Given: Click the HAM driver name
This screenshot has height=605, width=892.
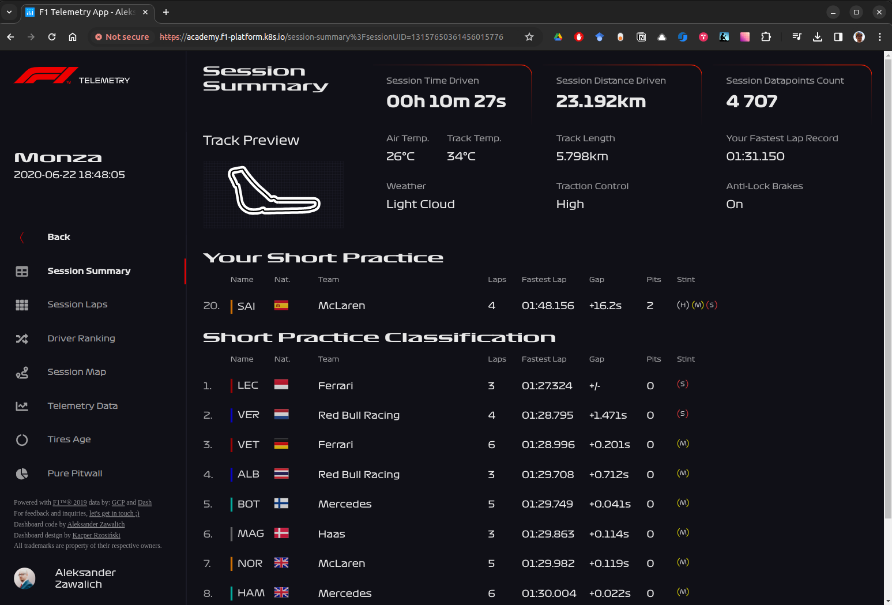Looking at the screenshot, I should (251, 593).
